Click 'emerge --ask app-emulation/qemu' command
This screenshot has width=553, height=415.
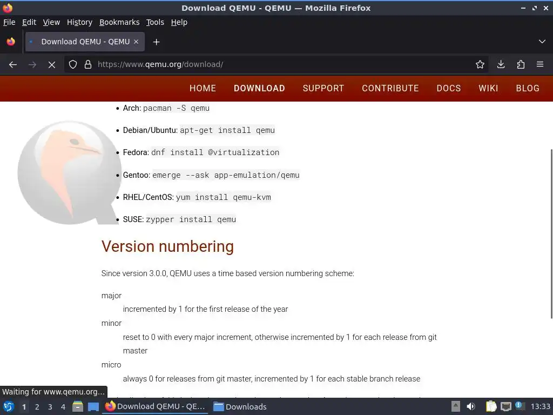pyautogui.click(x=226, y=175)
